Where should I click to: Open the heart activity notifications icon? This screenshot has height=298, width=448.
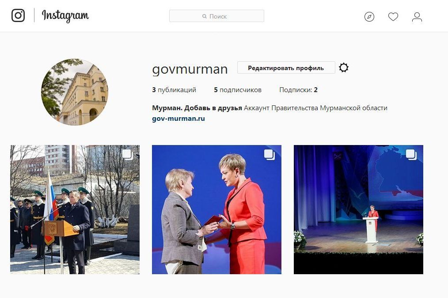click(x=393, y=17)
